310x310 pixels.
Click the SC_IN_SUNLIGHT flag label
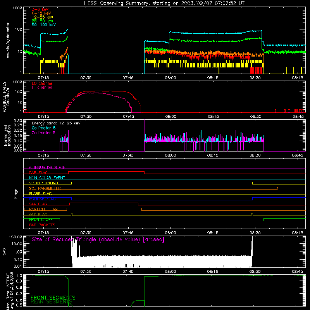[45, 183]
